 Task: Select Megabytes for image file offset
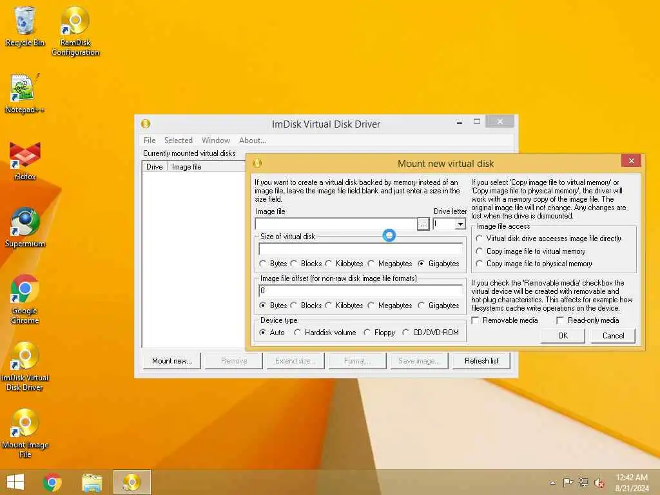(390, 305)
